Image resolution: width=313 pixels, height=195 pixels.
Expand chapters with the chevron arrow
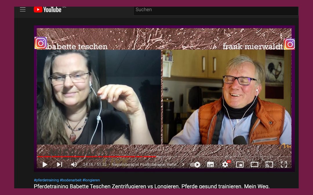point(183,165)
